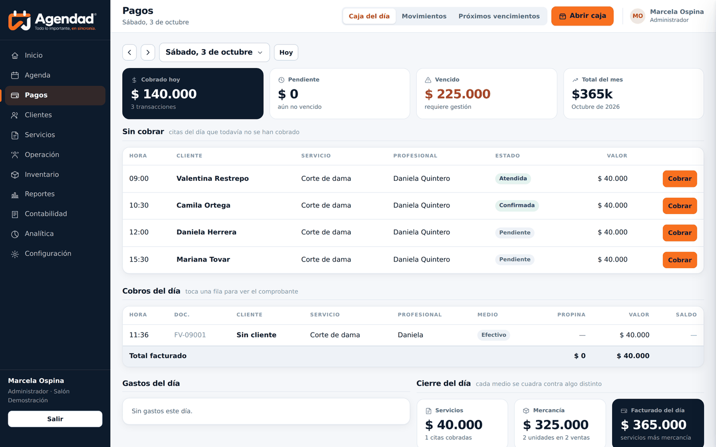The height and width of the screenshot is (447, 716).
Task: Click the Agendad logo
Action: tap(52, 20)
